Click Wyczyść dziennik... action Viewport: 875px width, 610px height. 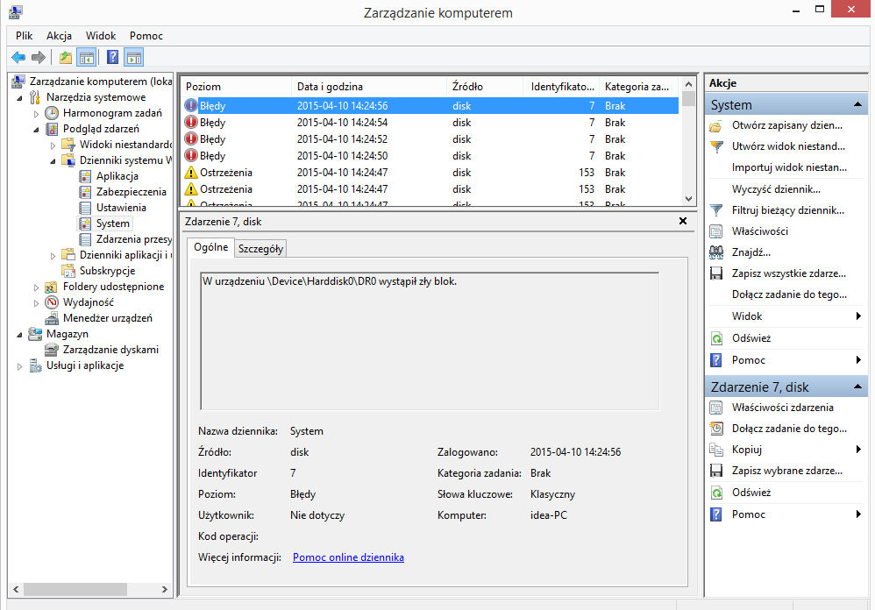pos(776,189)
